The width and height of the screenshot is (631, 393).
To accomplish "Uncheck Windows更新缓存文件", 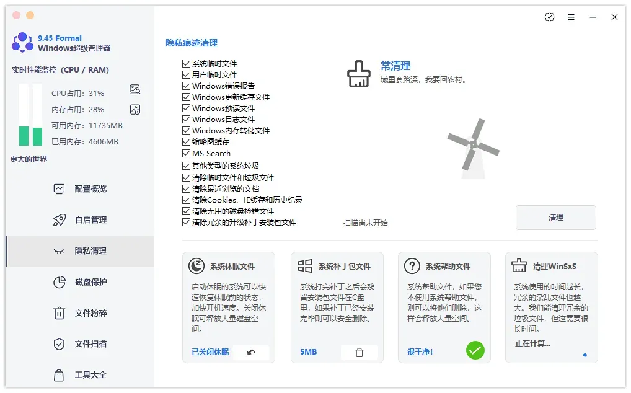I will tap(186, 97).
